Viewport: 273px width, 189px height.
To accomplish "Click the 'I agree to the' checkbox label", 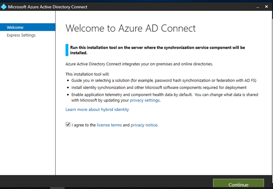I will (84, 125).
